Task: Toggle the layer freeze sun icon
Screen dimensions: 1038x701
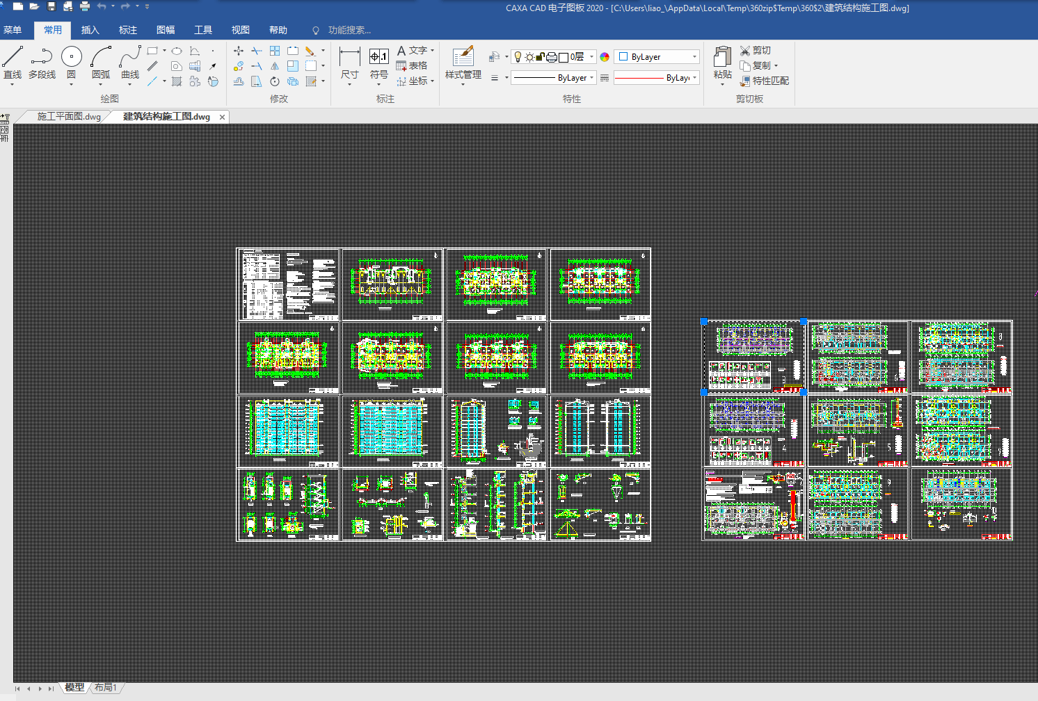Action: [529, 57]
